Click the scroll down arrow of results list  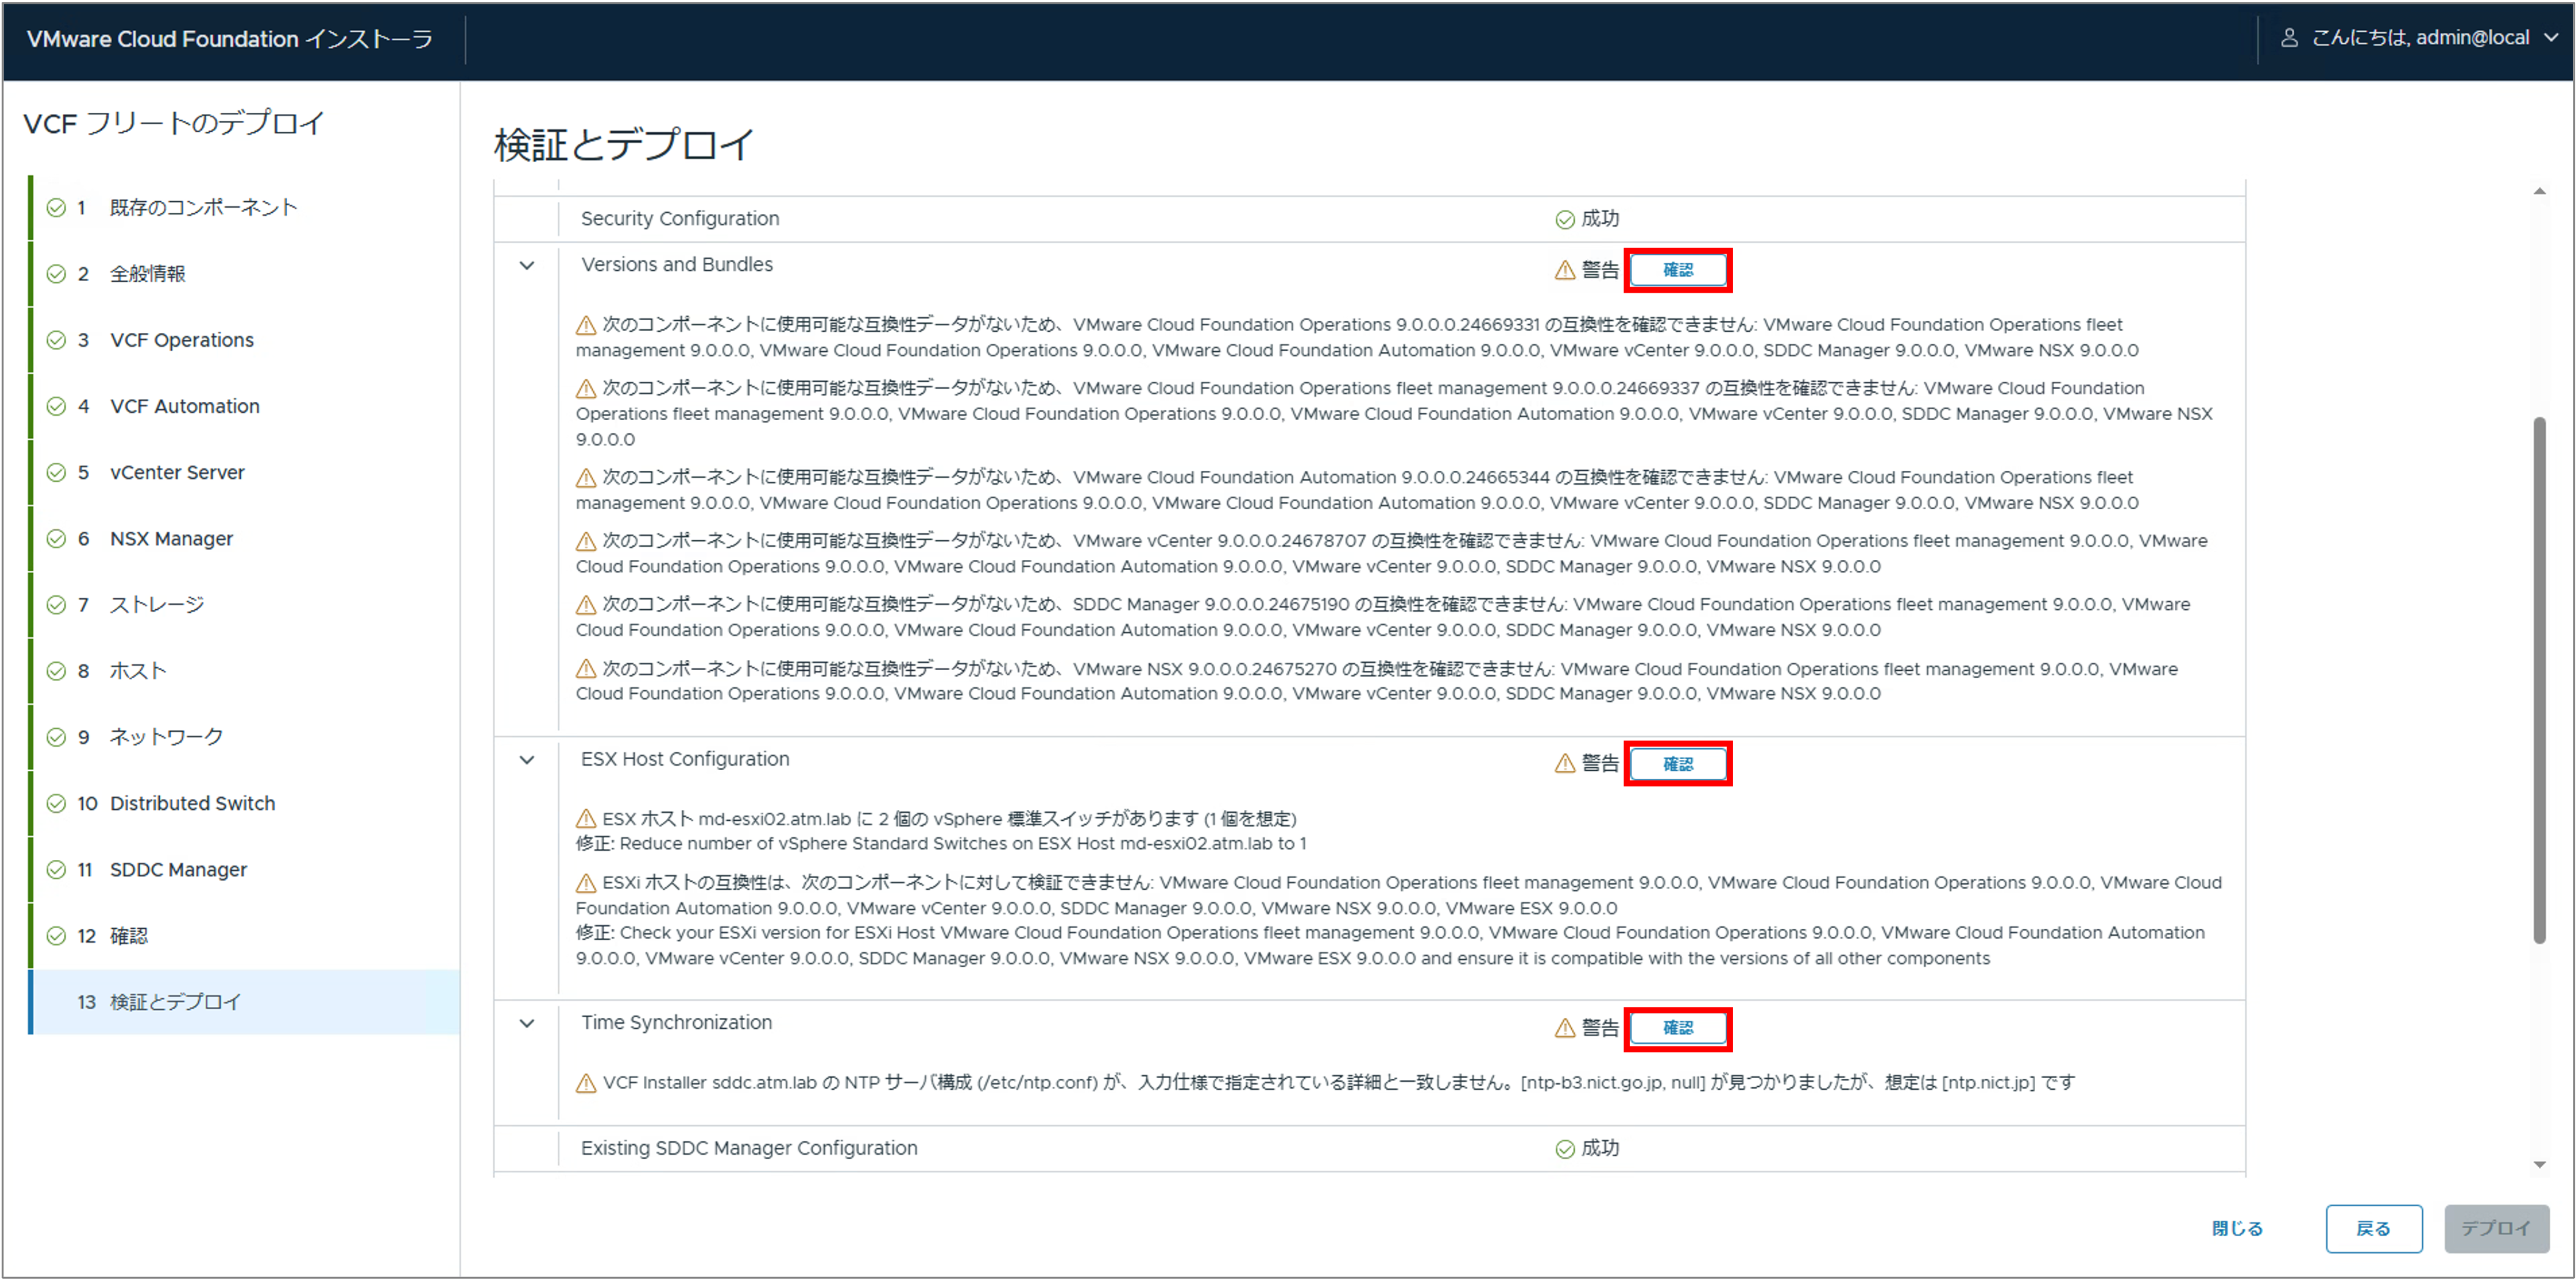point(2539,1165)
